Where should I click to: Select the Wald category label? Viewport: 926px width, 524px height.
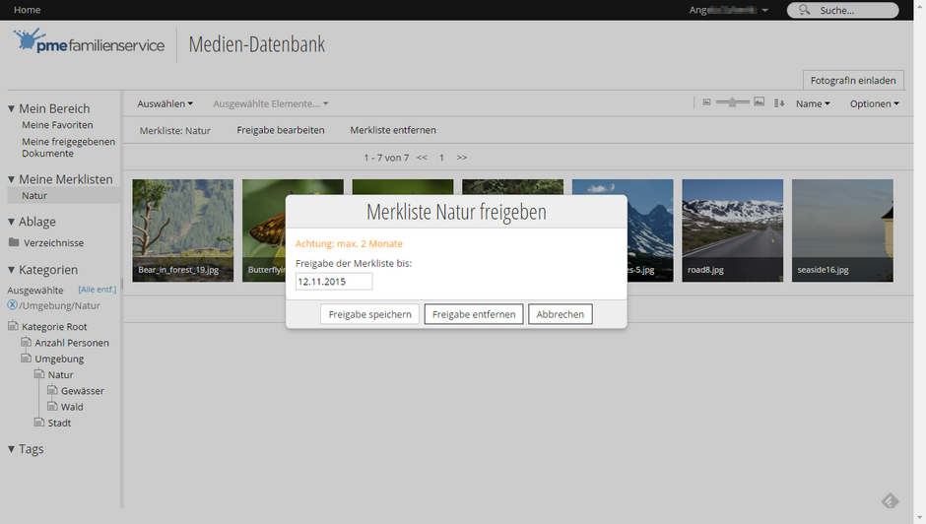point(72,407)
